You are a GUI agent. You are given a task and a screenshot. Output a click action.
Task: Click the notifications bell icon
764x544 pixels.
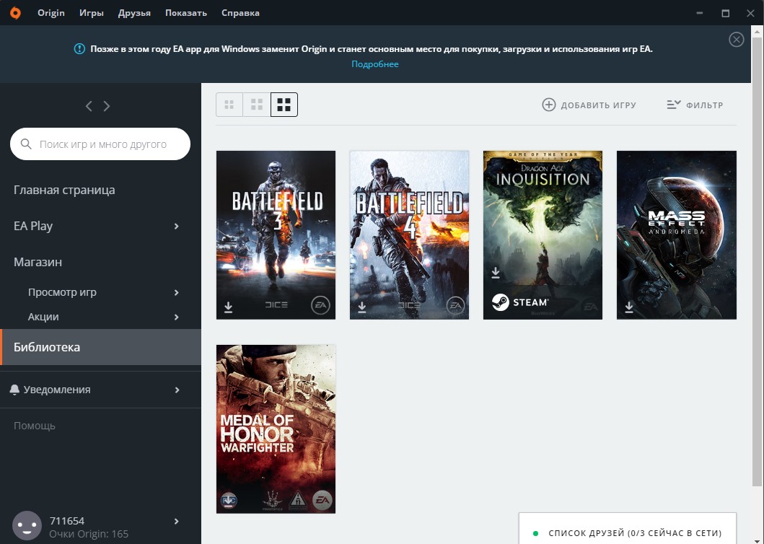(x=14, y=390)
